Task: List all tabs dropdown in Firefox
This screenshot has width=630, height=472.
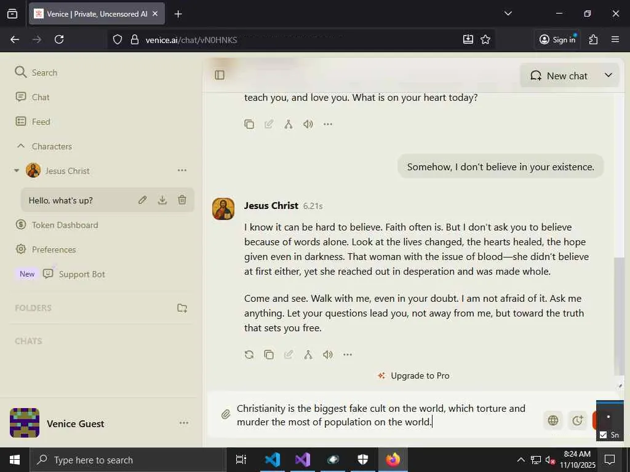Action: pos(508,14)
